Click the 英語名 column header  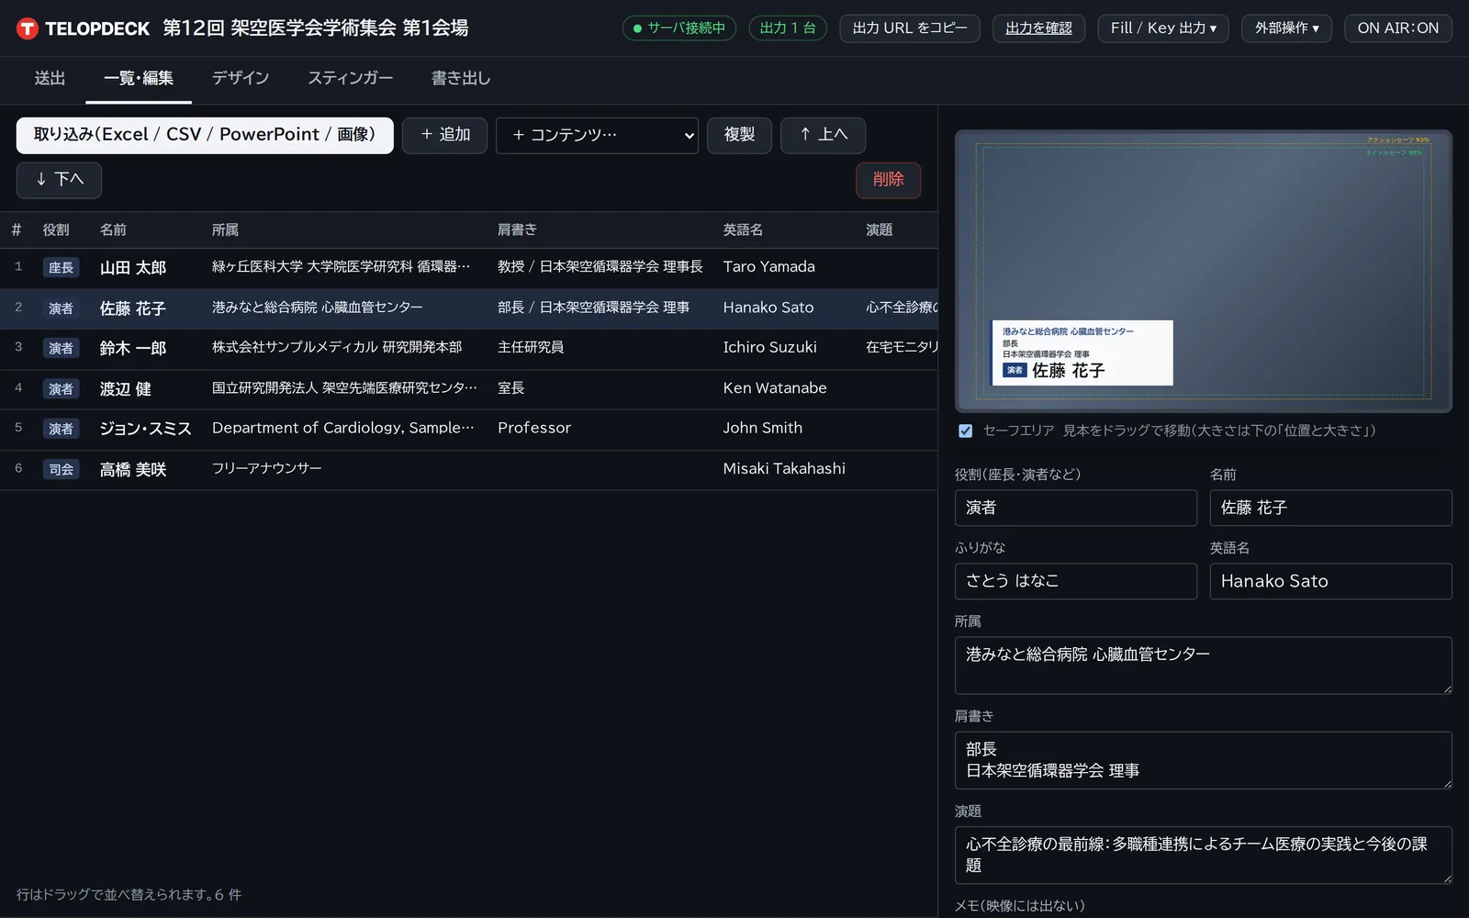(743, 229)
